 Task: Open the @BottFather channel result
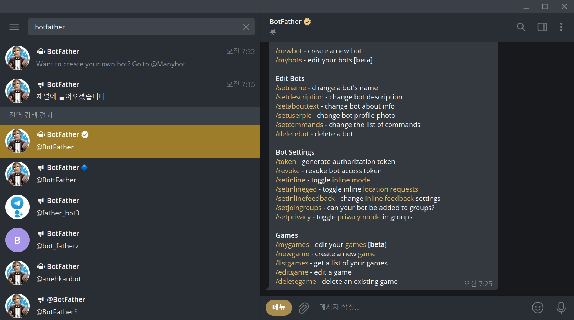(130, 174)
